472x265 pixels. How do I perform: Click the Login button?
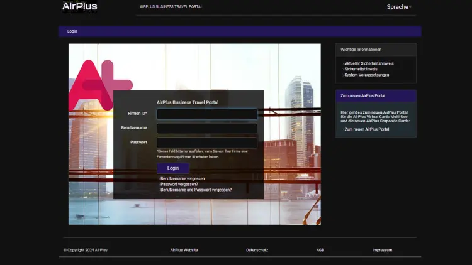pos(173,168)
